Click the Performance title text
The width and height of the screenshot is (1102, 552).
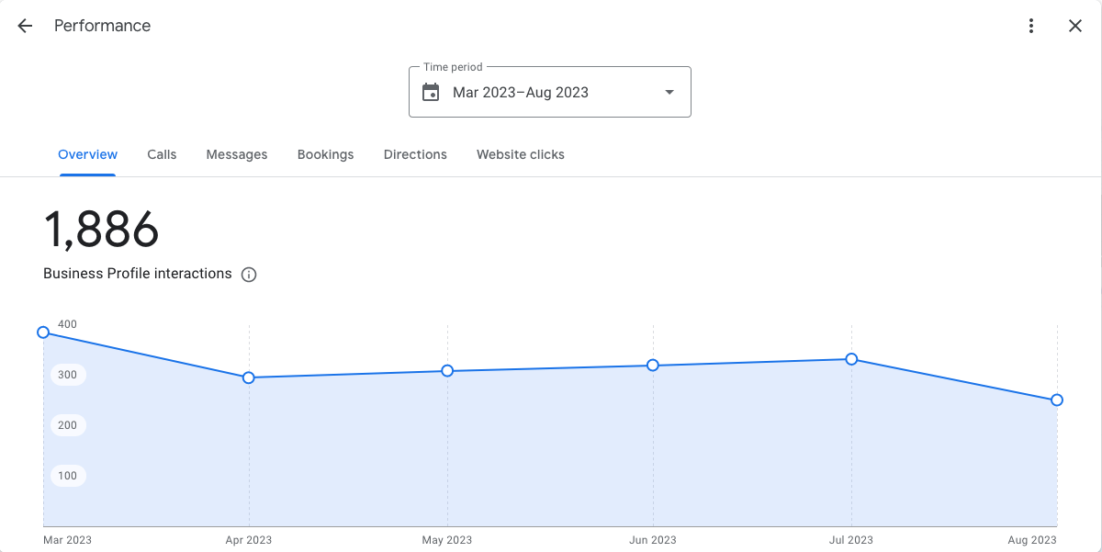pos(103,26)
